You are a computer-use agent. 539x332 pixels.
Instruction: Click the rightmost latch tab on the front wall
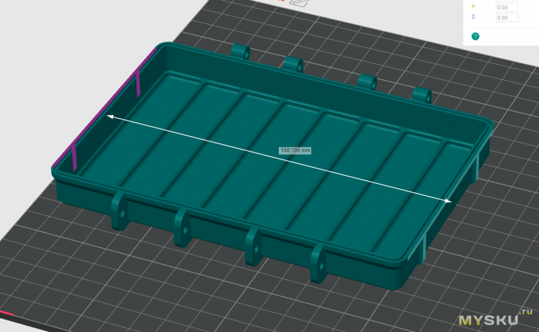[317, 263]
